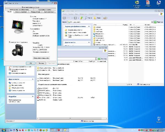Click the Start orb on the taskbar
The width and height of the screenshot is (165, 132).
coord(4,130)
